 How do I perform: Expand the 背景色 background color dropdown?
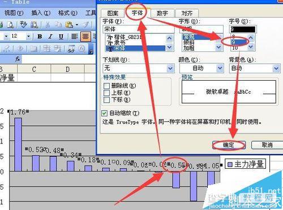(276, 68)
